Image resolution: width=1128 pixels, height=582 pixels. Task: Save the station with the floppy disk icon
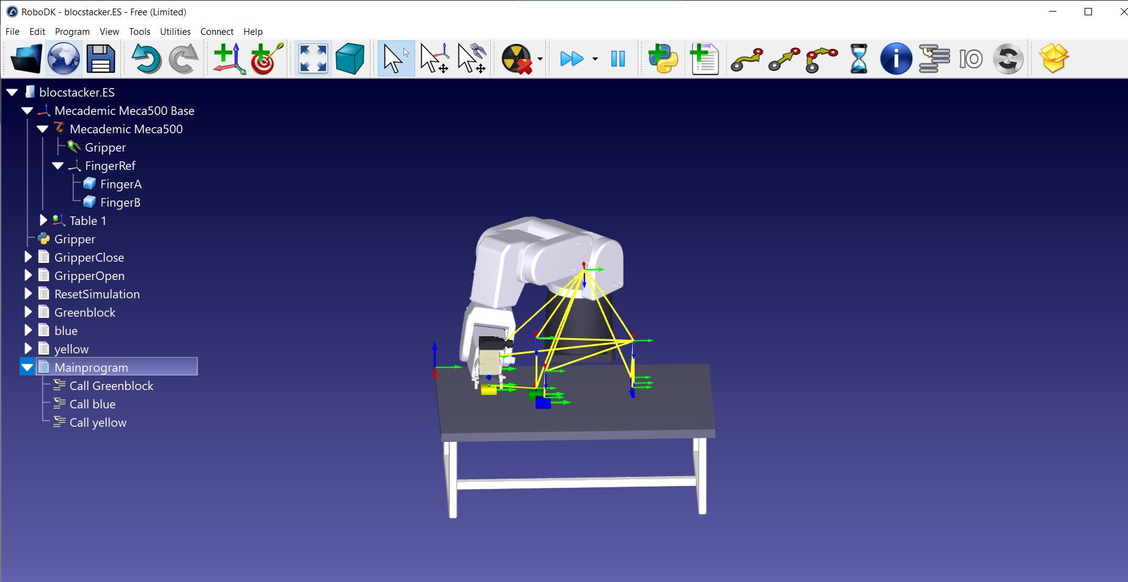point(101,59)
